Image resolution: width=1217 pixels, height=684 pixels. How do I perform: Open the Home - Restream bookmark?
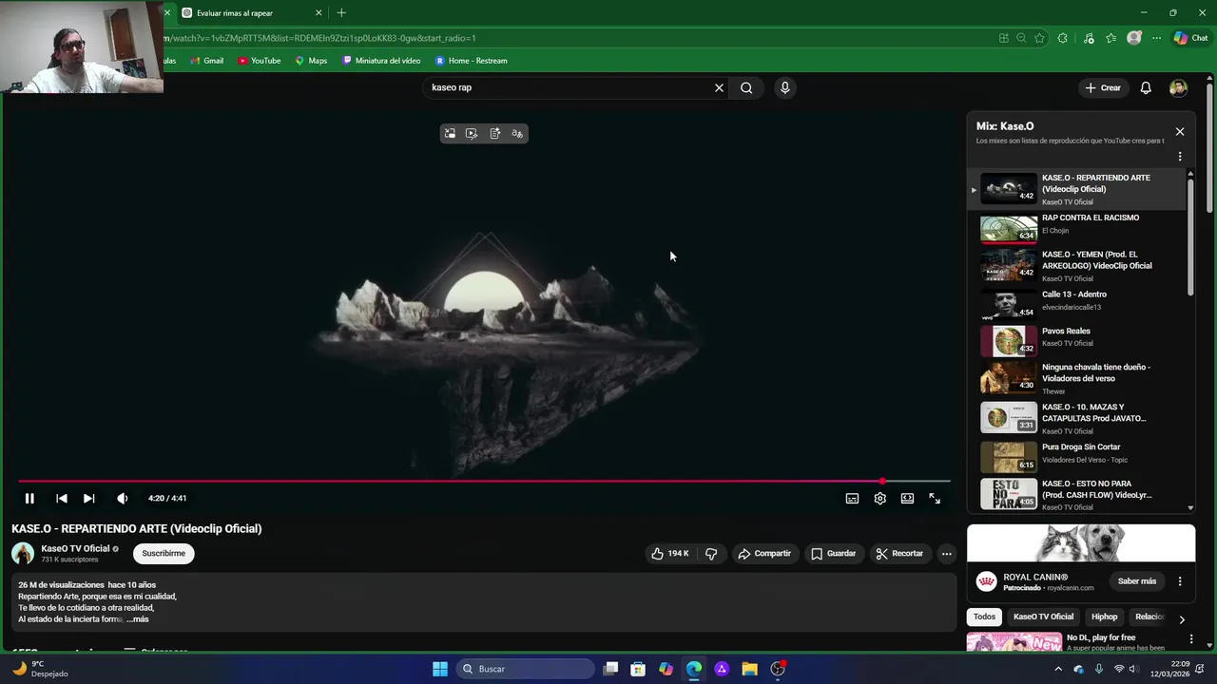[x=471, y=61]
